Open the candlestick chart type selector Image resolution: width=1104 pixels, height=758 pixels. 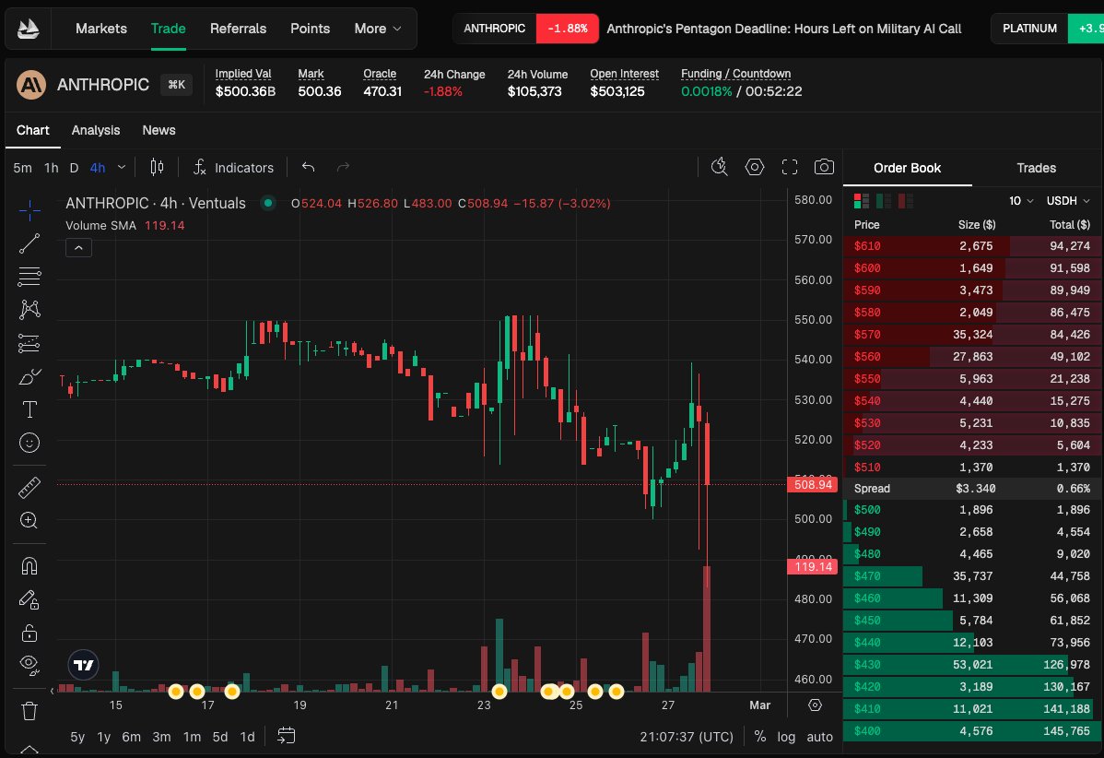tap(157, 167)
